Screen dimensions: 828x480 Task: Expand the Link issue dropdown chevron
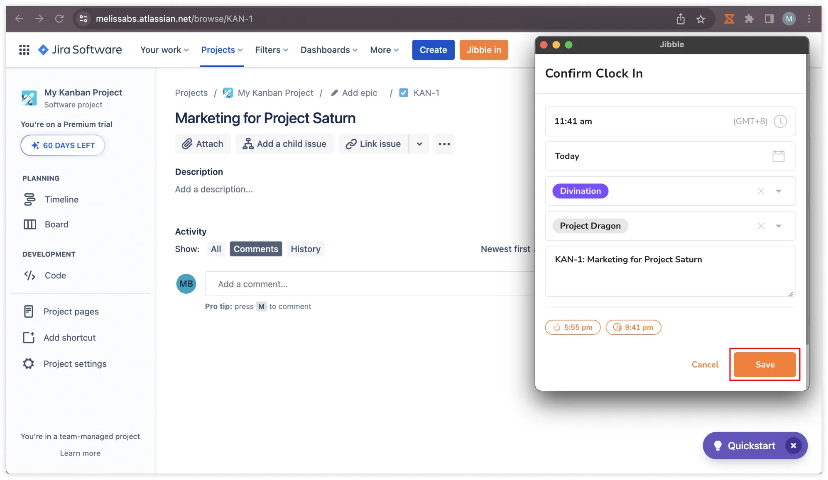419,144
